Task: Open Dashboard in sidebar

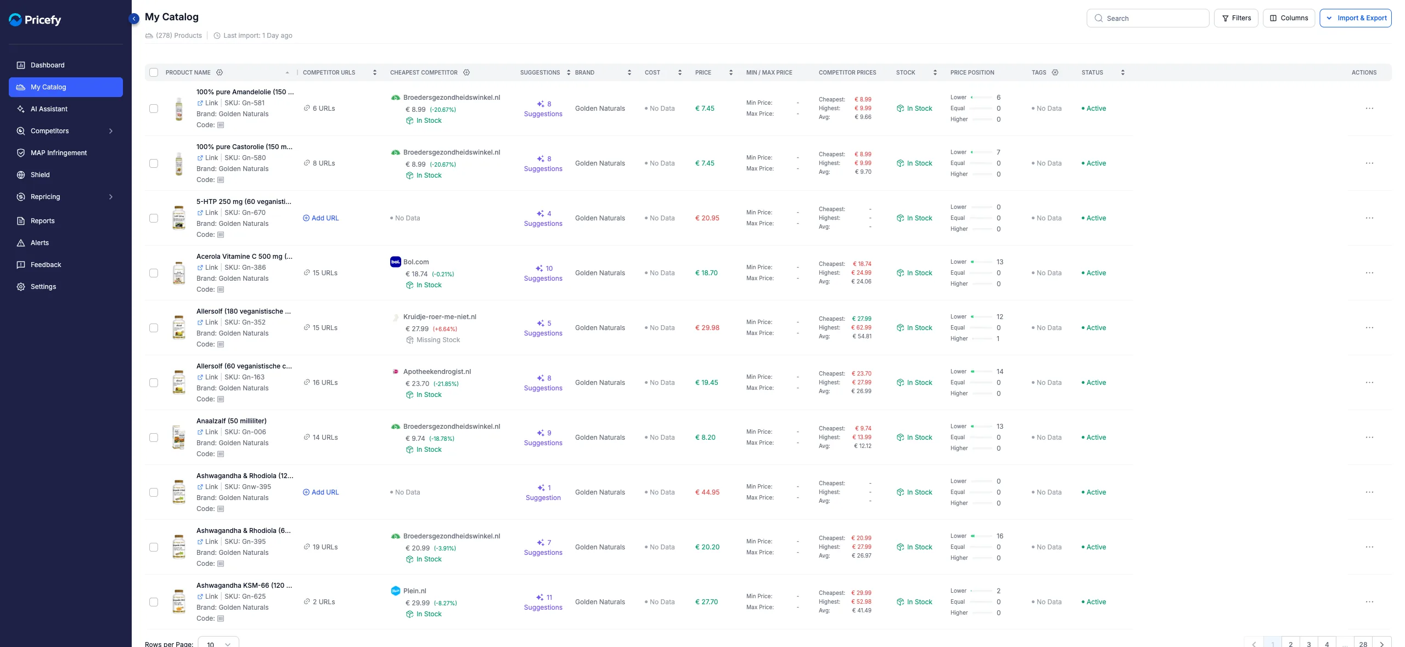Action: pos(66,65)
